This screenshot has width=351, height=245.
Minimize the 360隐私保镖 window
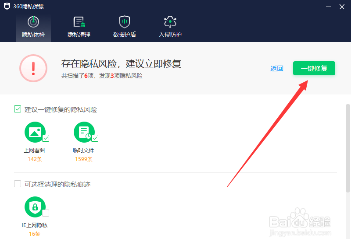[x=328, y=7]
